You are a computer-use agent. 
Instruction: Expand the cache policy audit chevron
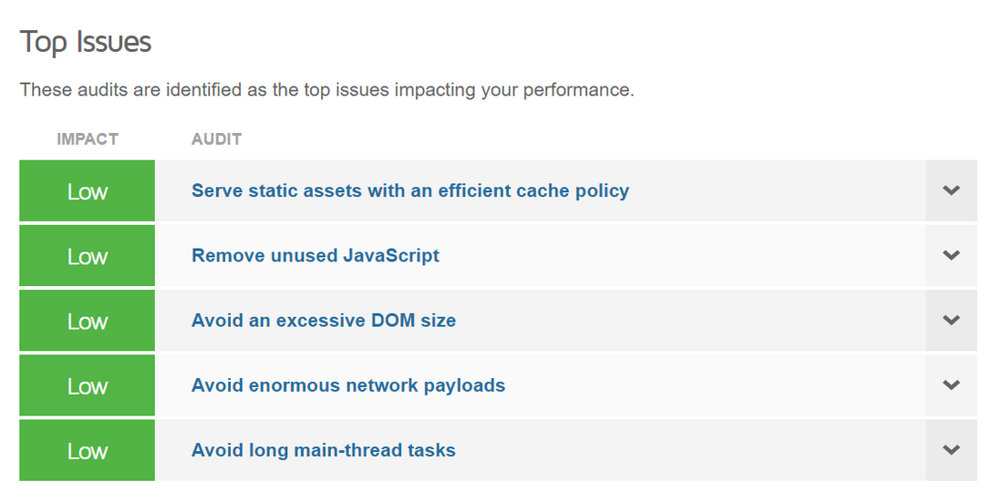click(x=951, y=191)
